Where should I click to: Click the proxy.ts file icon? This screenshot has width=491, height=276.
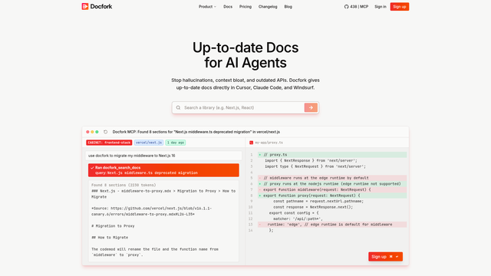[251, 143]
